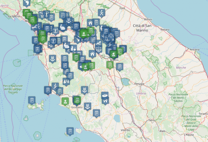Select the Perugia city label

pyautogui.click(x=139, y=84)
